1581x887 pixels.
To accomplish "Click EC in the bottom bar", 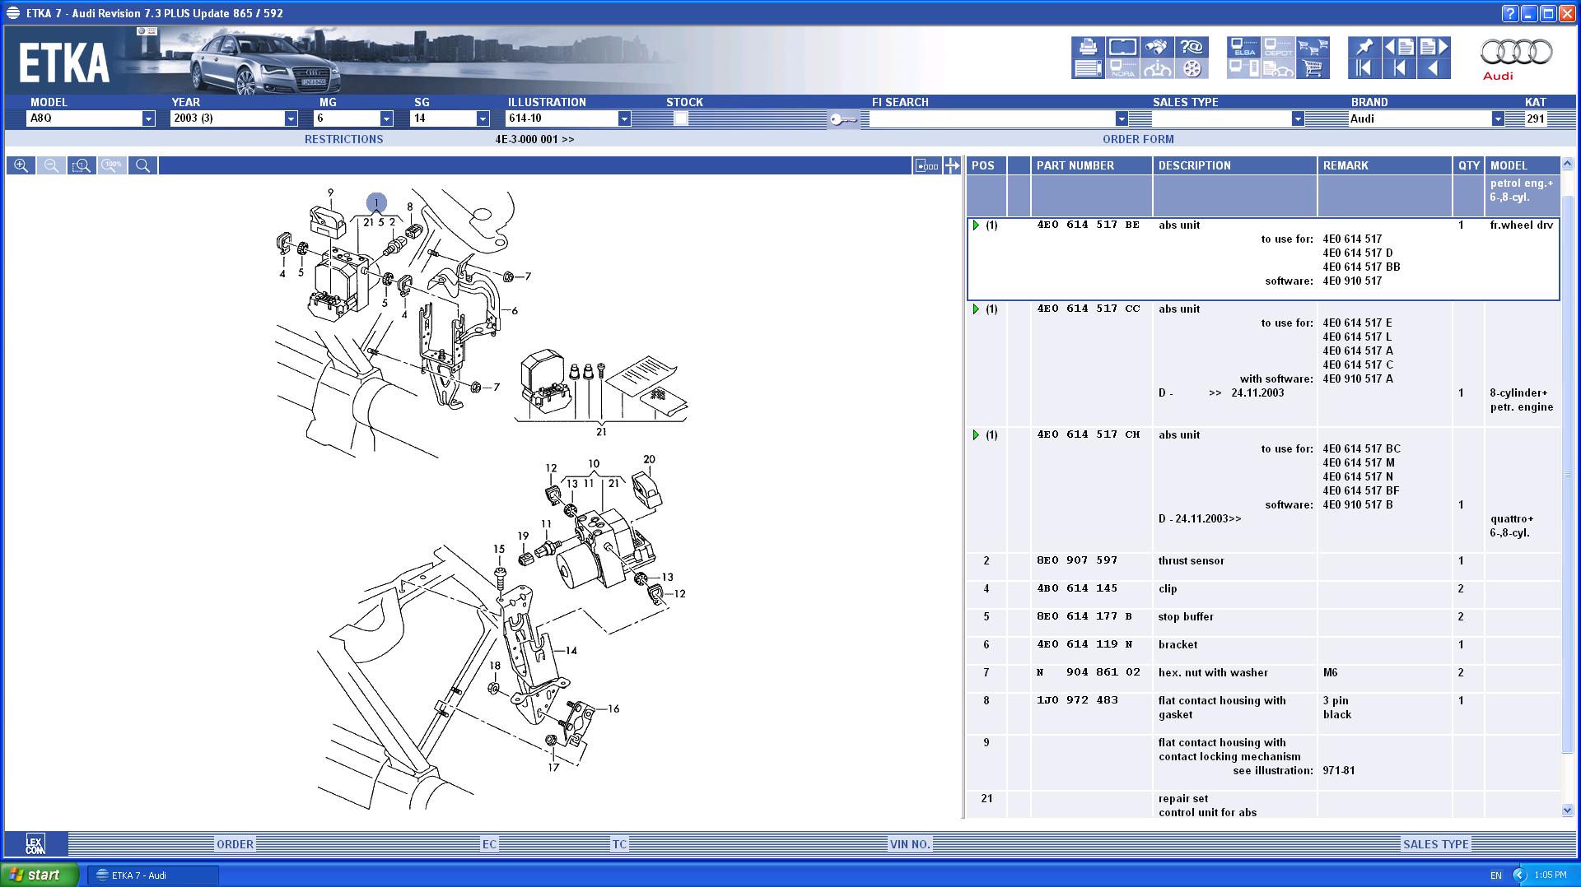I will pos(489,844).
